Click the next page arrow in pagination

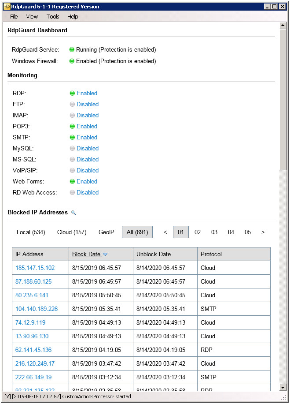pyautogui.click(x=263, y=232)
